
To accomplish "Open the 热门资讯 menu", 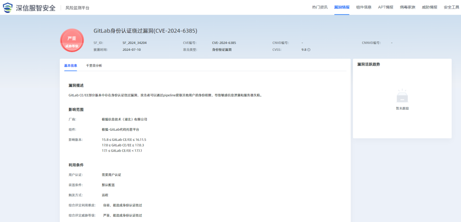I will [320, 7].
